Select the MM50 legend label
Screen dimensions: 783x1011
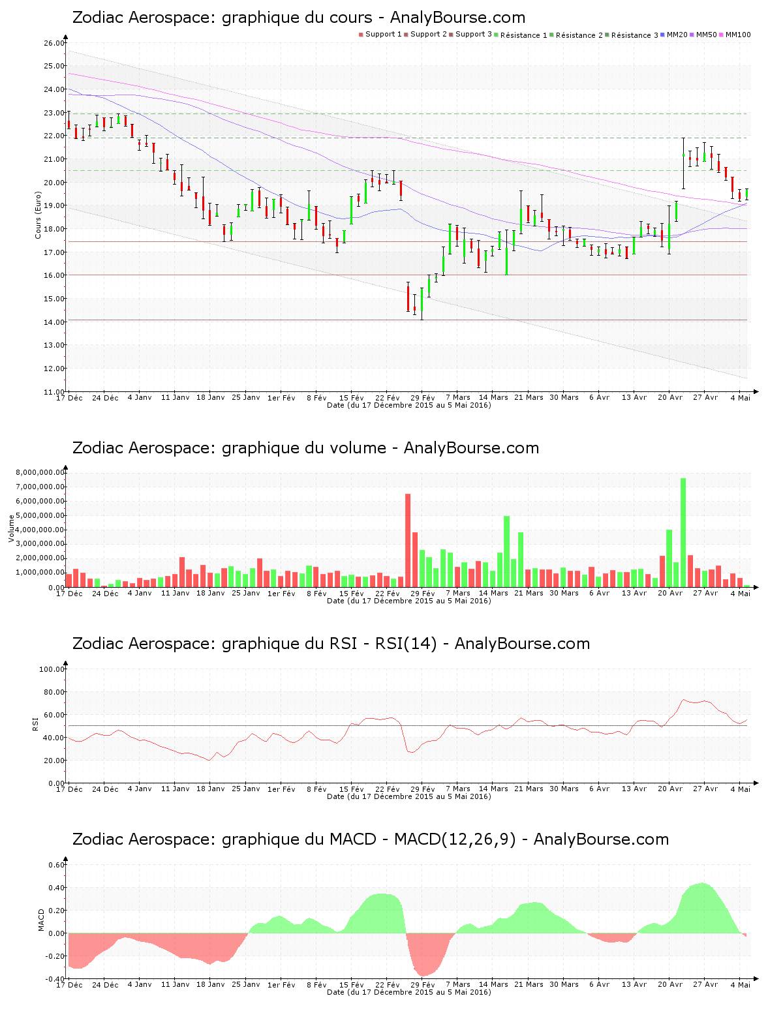[x=707, y=35]
